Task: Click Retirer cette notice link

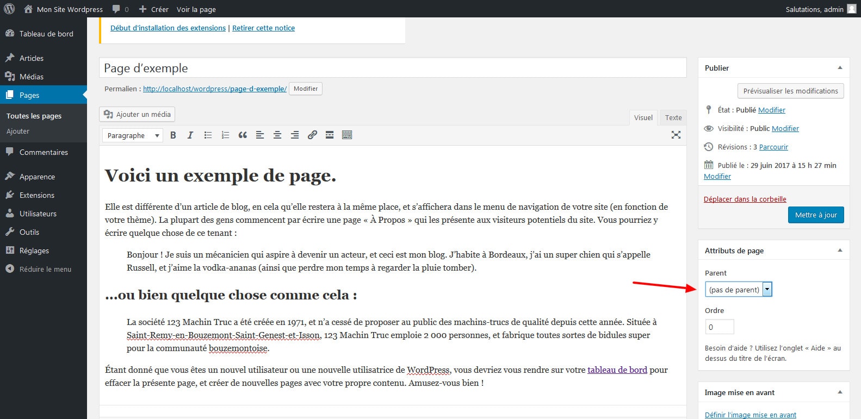Action: pyautogui.click(x=263, y=28)
